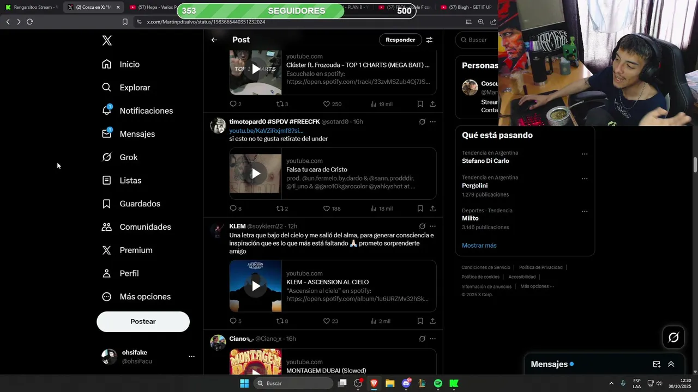The width and height of the screenshot is (698, 392).
Task: Open Grok explain on Ciano post
Action: tap(422, 339)
